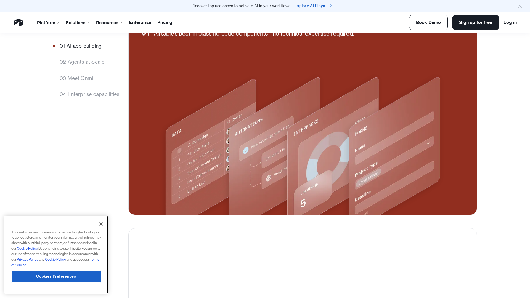Screen dimensions: 530x298
Task: Open Cookies Preferences button
Action: point(56,276)
